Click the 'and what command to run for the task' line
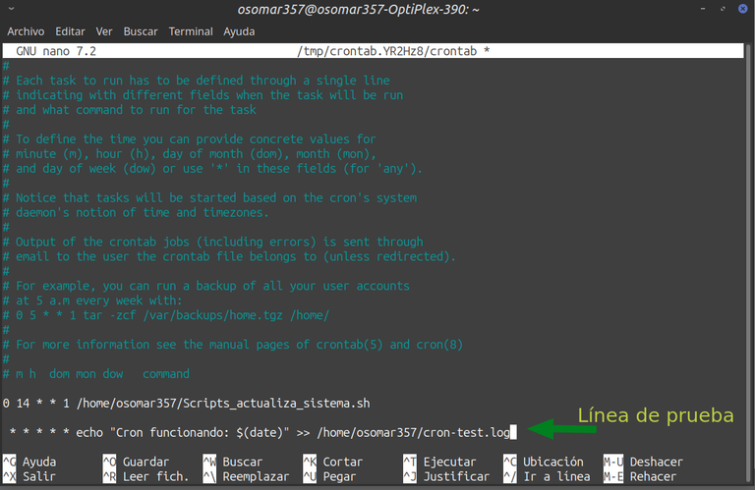This screenshot has height=490, width=755. click(130, 110)
